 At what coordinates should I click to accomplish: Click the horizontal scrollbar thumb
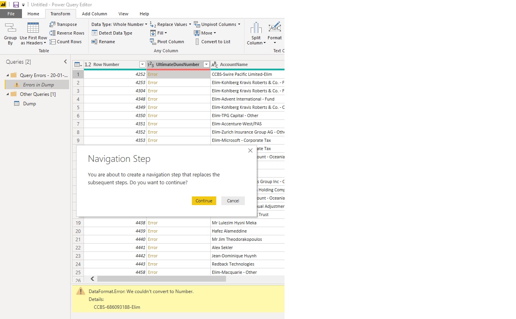[x=162, y=279]
